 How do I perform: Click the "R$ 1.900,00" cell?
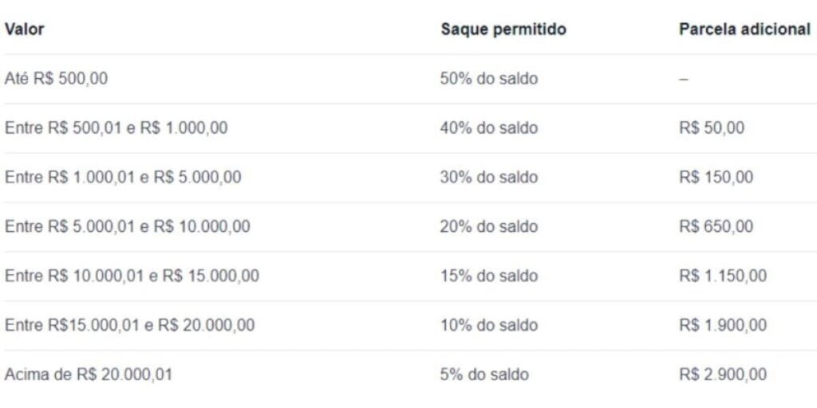(723, 326)
